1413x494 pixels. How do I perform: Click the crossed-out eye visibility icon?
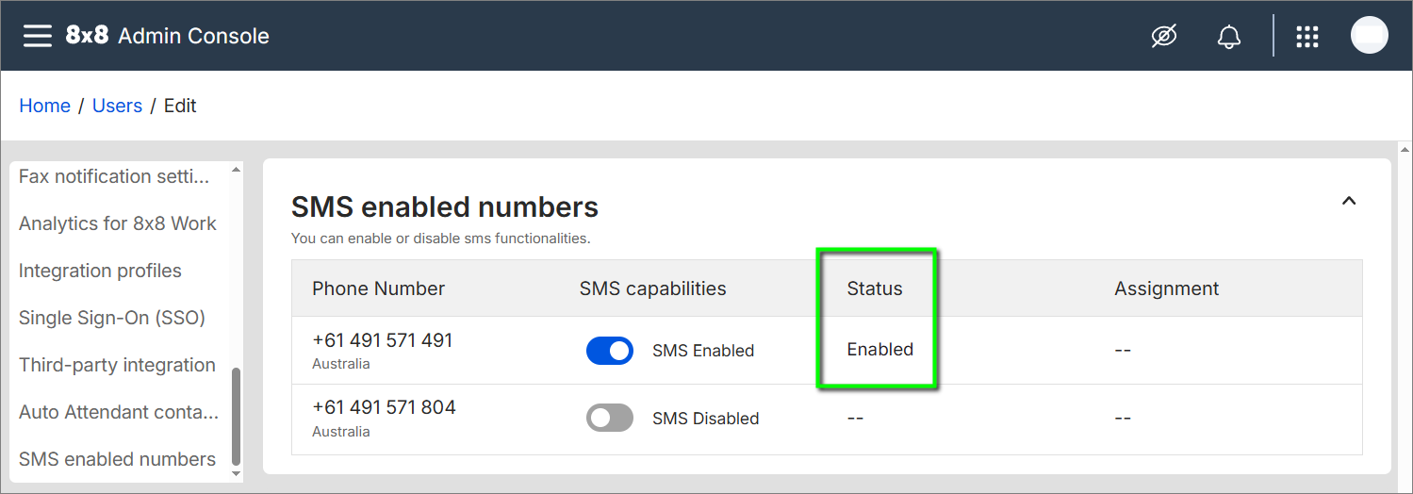(x=1164, y=37)
